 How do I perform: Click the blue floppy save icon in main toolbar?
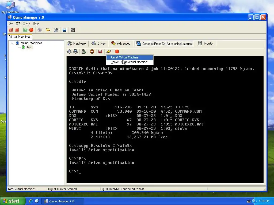click(64, 30)
